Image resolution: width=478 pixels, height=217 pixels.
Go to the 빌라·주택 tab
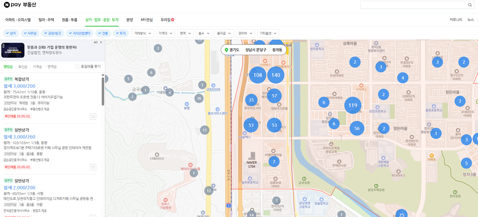point(46,20)
